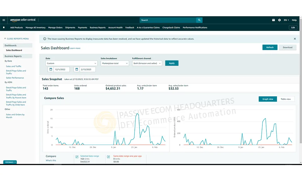
Task: Open A-to-z Guarantee Claims
Action: pos(148,28)
